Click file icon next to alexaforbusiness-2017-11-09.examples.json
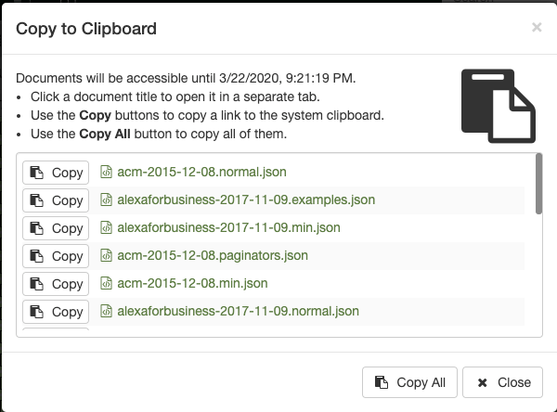Viewport: 557px width, 412px height. coord(106,200)
